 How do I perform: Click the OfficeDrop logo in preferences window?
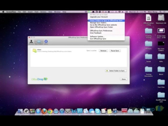(39, 79)
